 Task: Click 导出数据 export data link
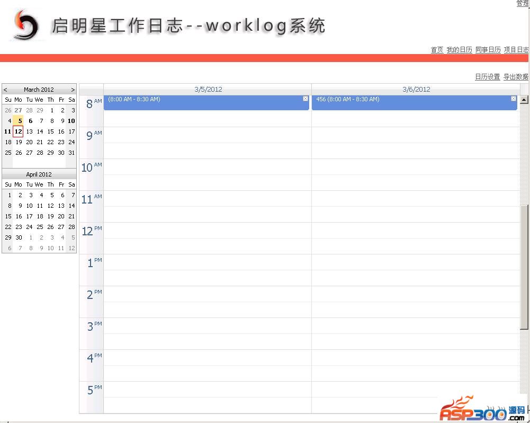(x=516, y=77)
